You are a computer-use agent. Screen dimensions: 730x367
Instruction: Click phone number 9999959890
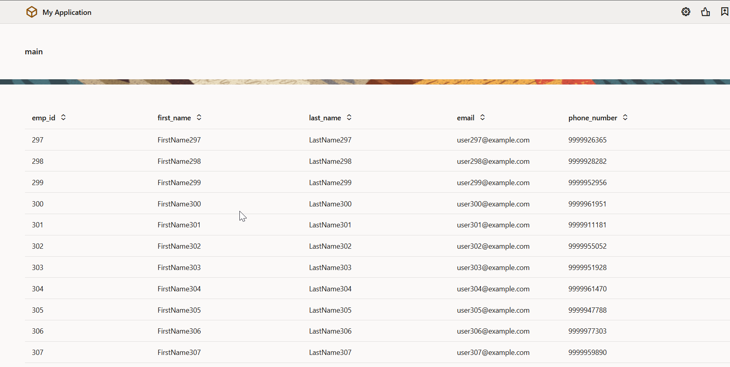tap(587, 353)
